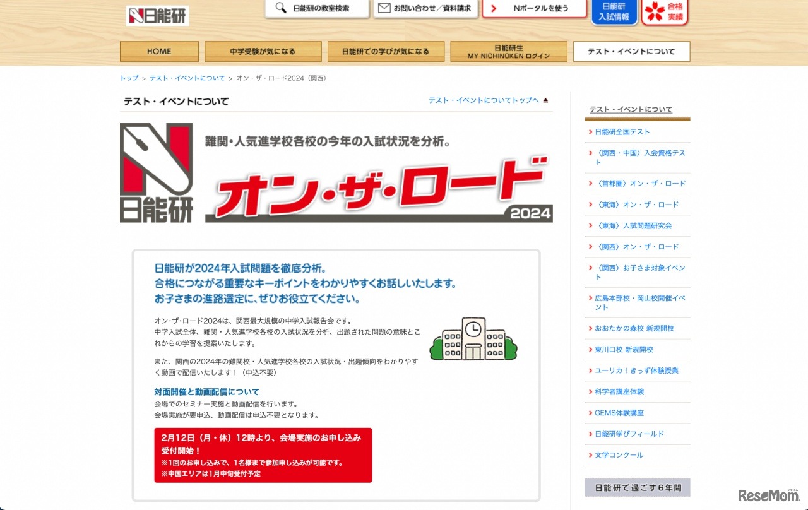Go to the HOME menu tab
The height and width of the screenshot is (510, 808).
159,52
